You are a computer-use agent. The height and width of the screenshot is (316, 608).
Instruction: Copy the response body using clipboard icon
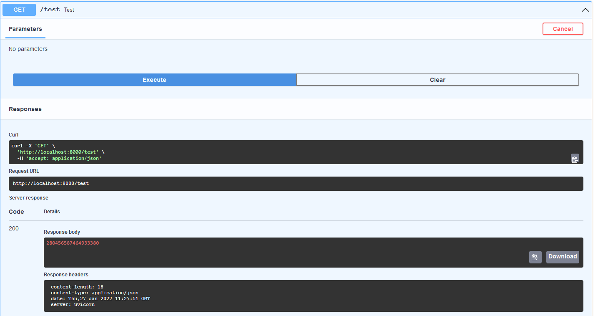535,257
